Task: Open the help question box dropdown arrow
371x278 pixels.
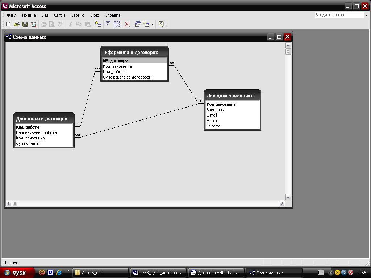Action: (x=366, y=15)
